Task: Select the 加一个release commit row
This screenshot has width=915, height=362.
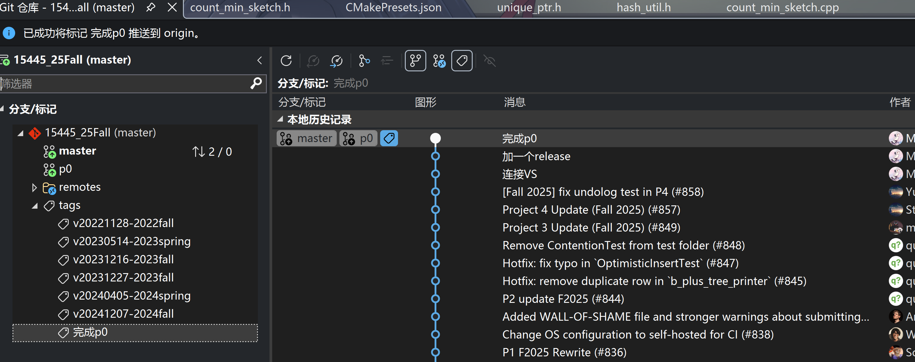Action: point(536,156)
